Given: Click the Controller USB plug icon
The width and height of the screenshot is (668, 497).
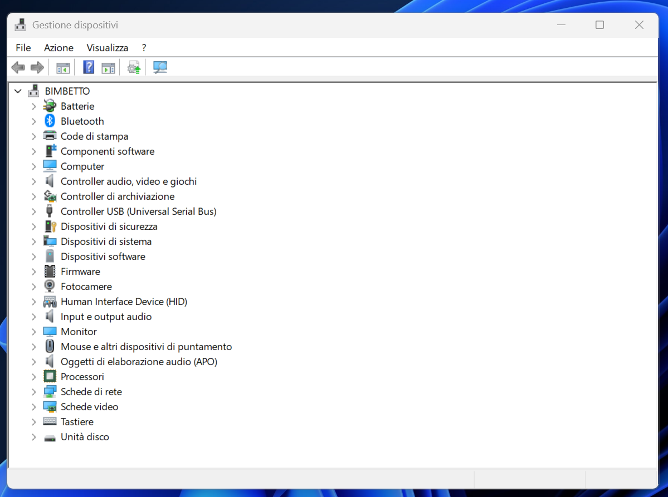Looking at the screenshot, I should pos(50,211).
